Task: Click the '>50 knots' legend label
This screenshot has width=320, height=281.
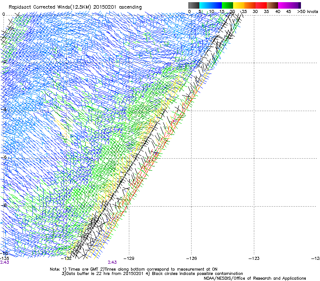Action: [x=307, y=12]
